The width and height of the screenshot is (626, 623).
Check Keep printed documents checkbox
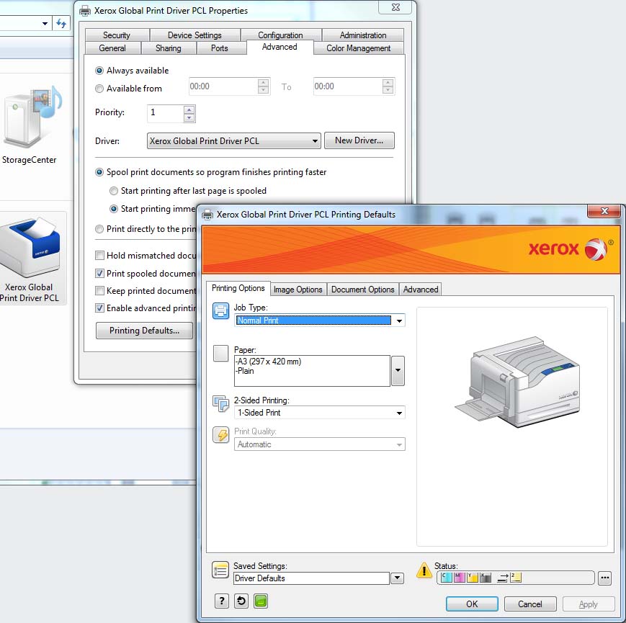click(x=100, y=291)
